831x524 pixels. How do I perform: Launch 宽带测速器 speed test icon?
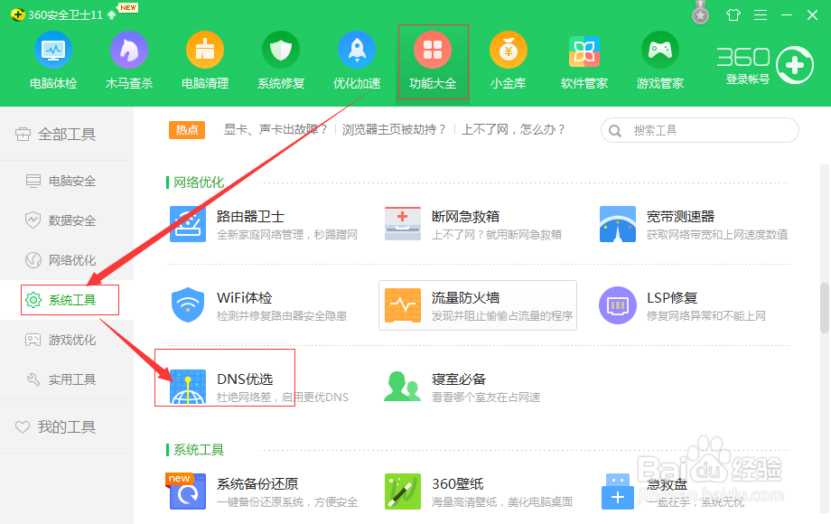tap(618, 224)
